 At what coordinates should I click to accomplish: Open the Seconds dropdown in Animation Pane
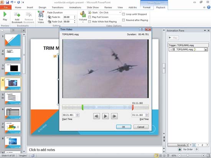[x=187, y=145]
